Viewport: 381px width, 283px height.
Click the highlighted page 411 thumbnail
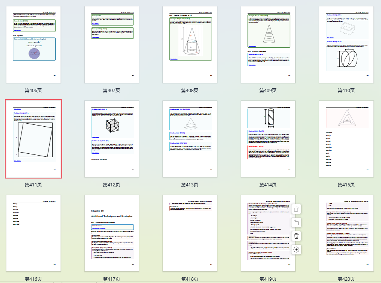coord(33,139)
